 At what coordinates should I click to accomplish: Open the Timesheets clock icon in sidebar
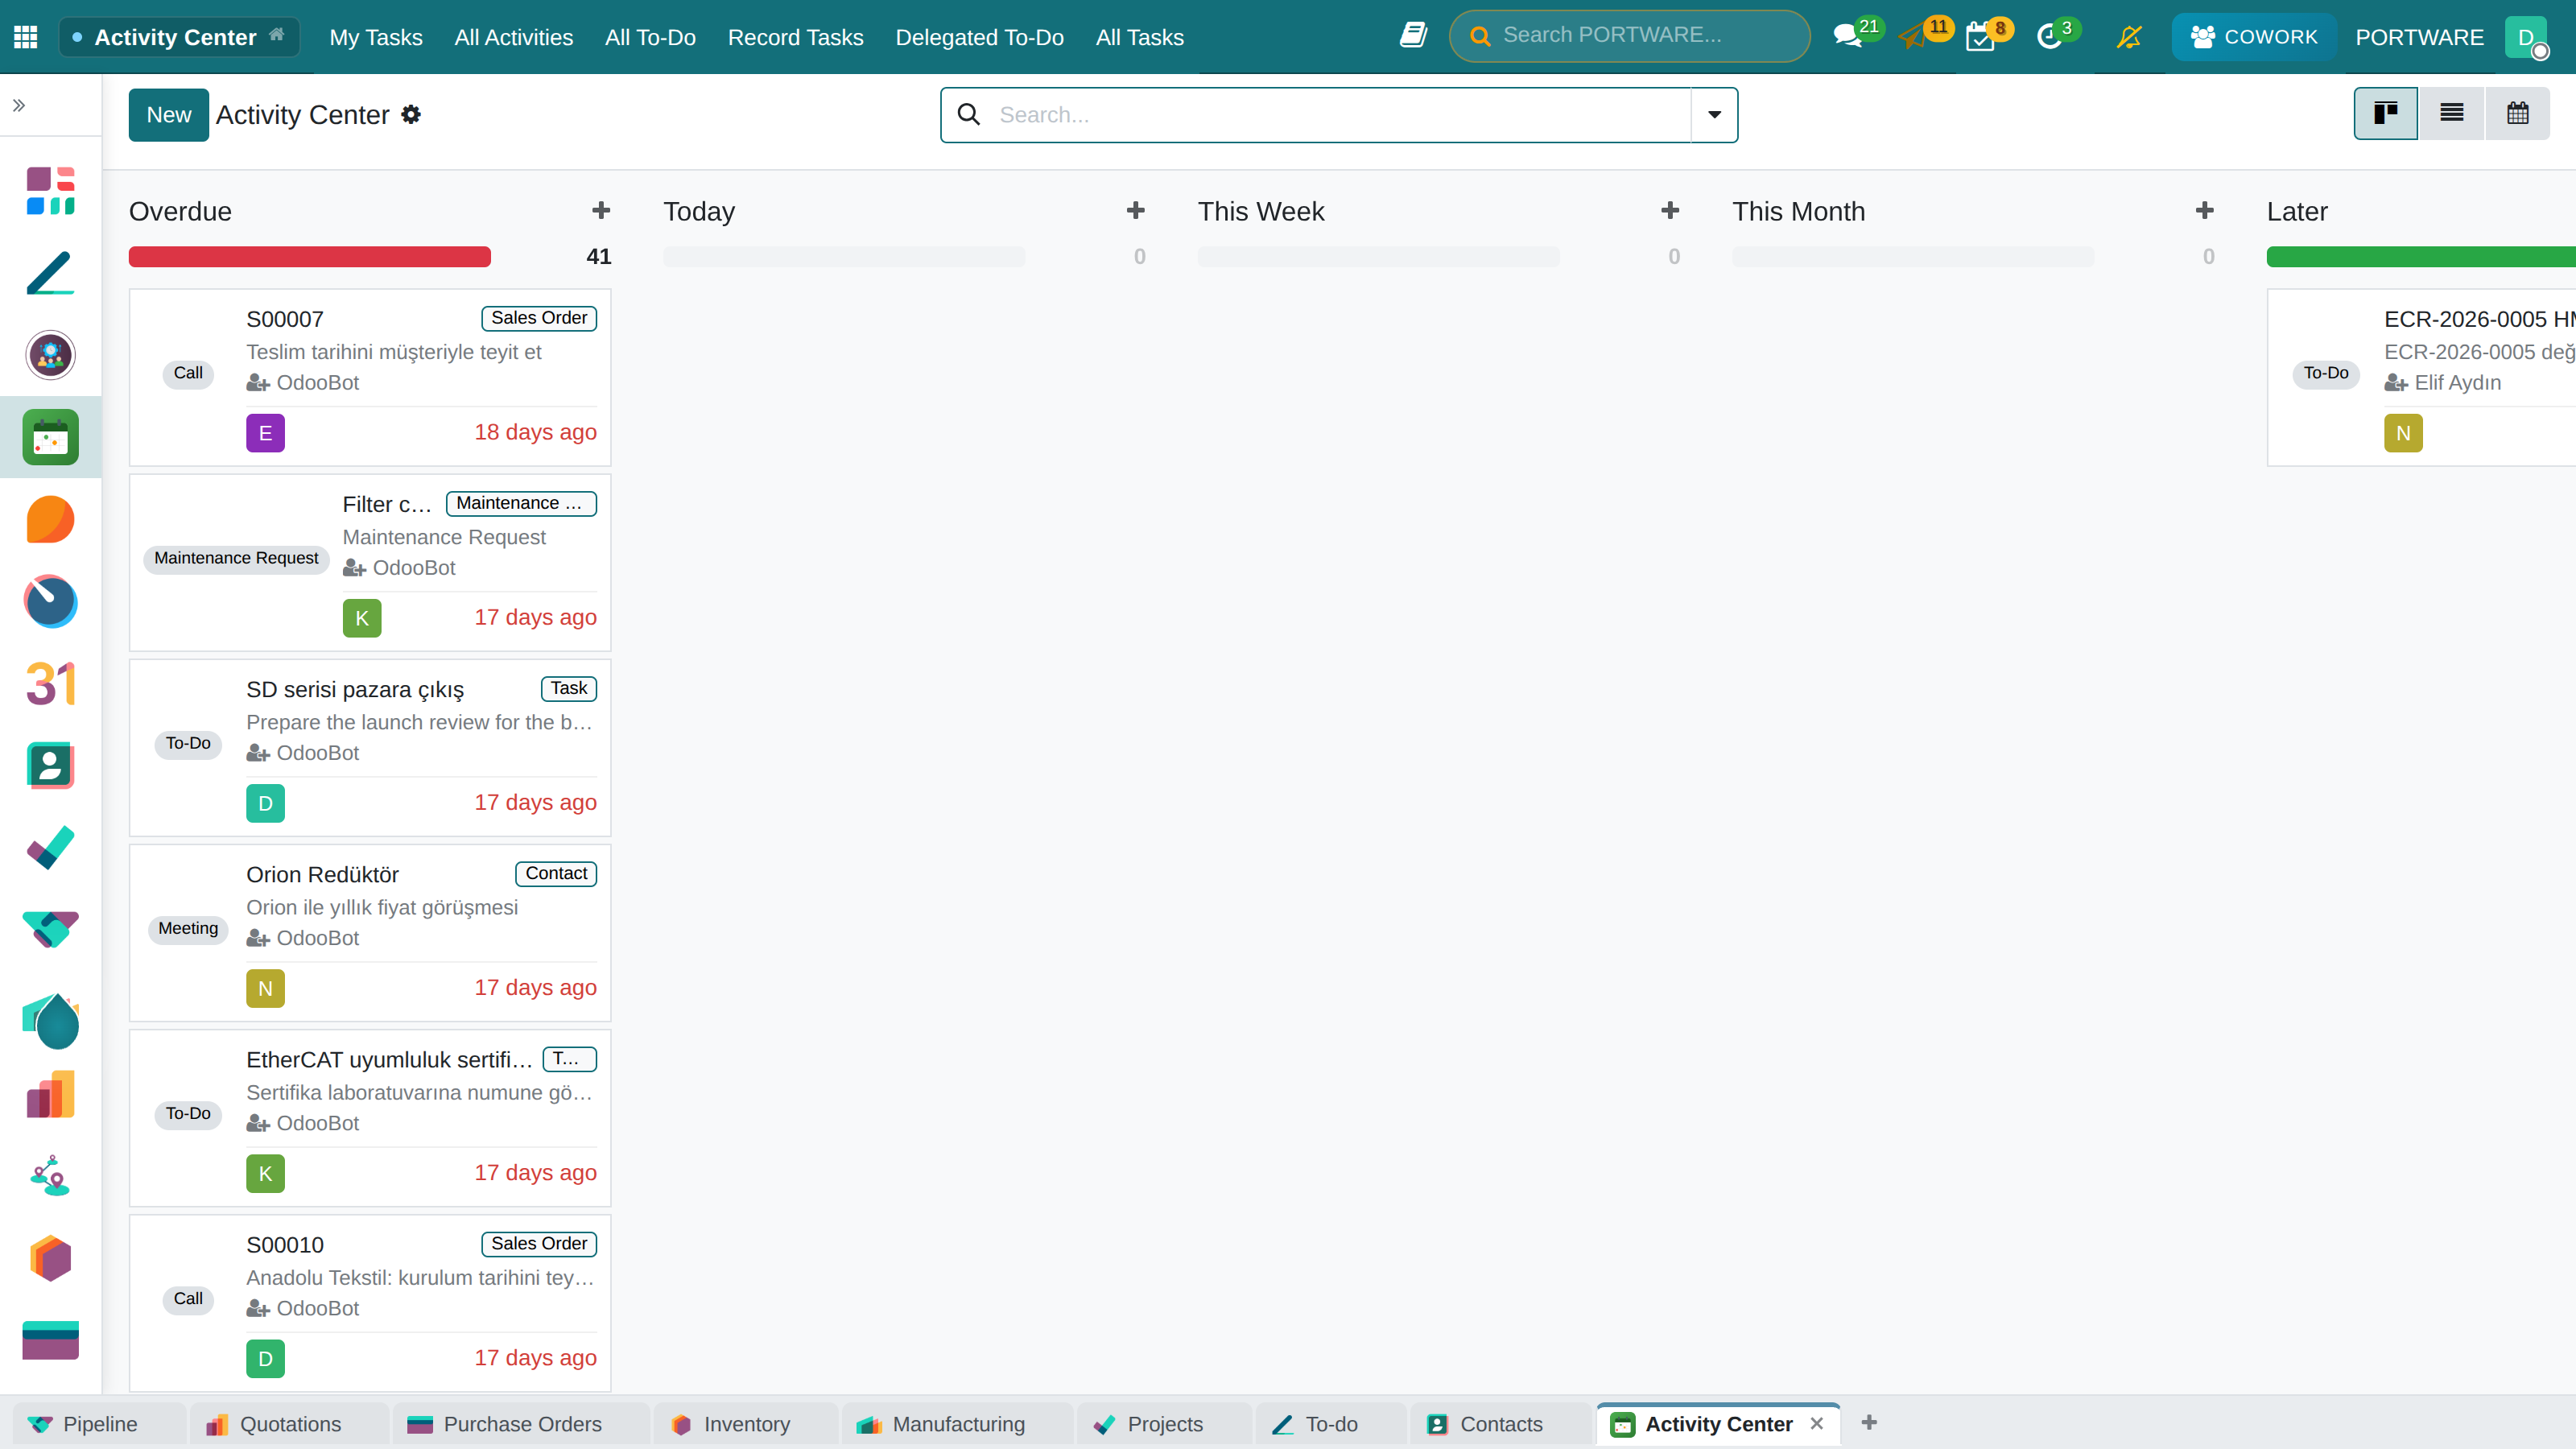(51, 602)
